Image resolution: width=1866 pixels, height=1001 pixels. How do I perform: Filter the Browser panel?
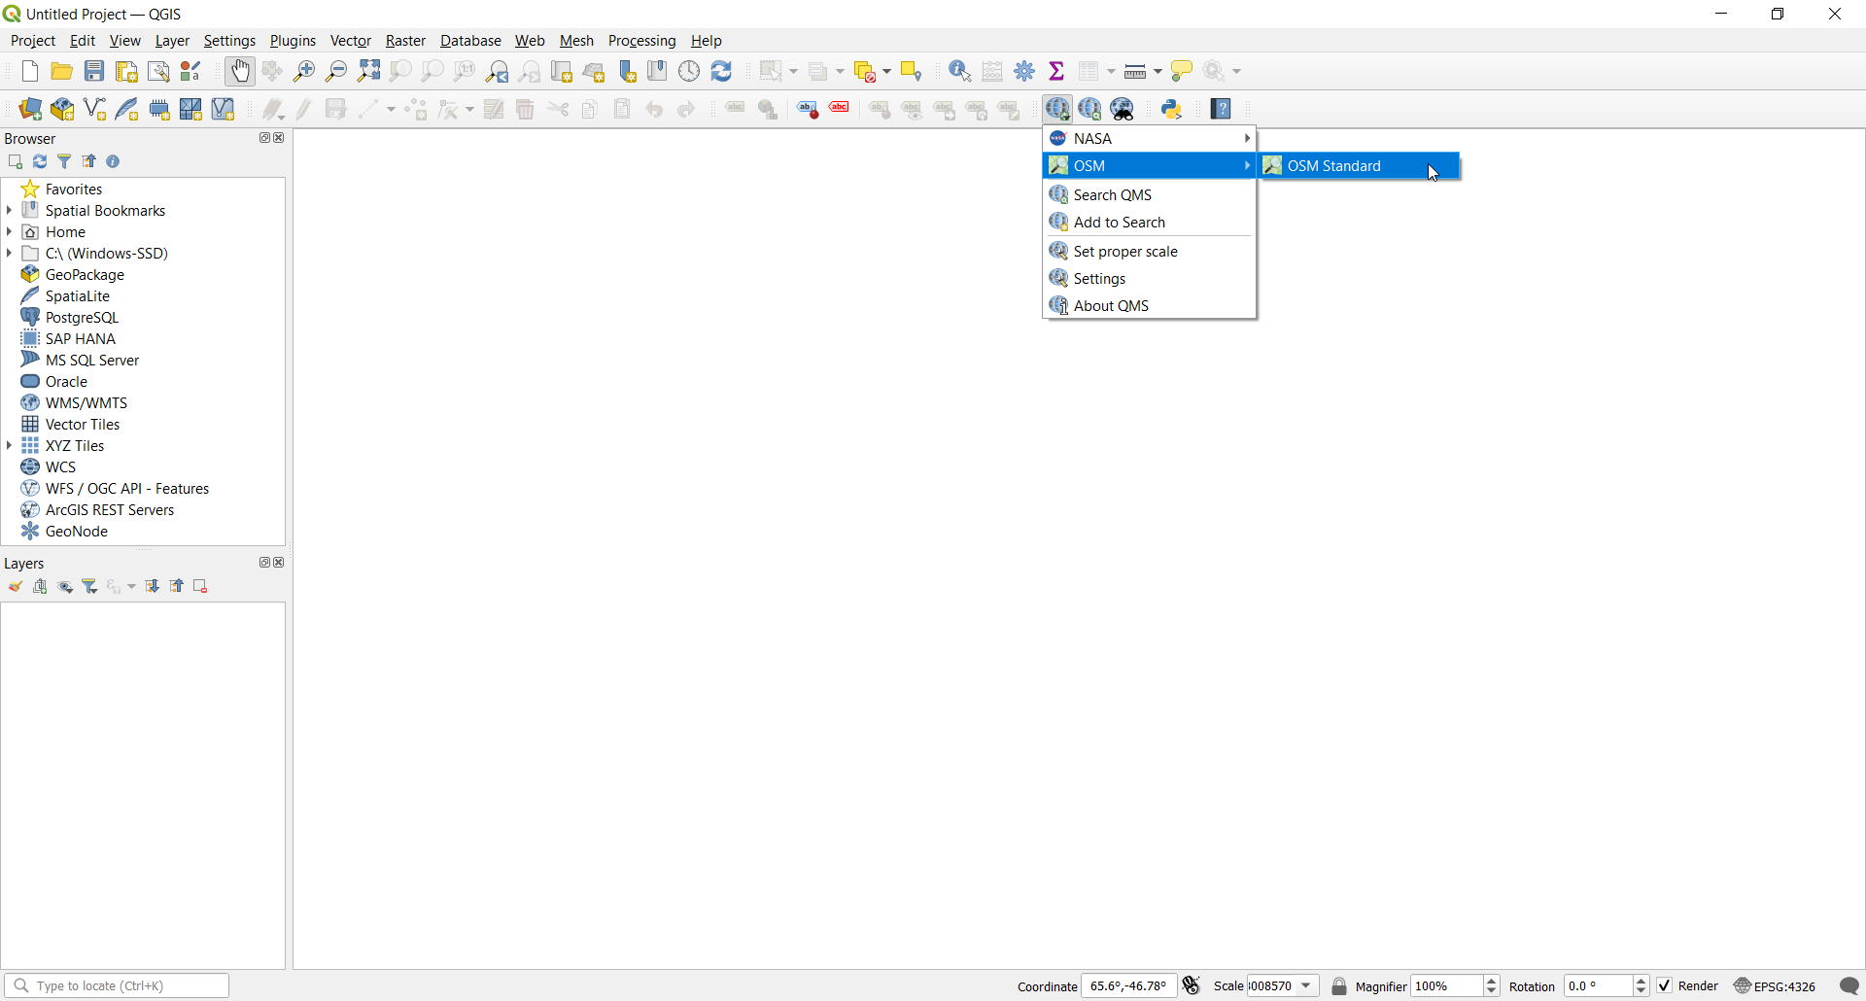[x=64, y=161]
